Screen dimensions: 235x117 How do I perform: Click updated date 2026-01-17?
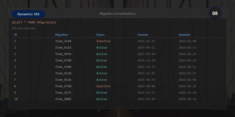[x=187, y=73]
